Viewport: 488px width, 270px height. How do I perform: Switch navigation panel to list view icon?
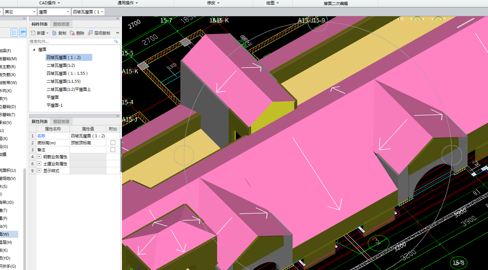coord(14,32)
